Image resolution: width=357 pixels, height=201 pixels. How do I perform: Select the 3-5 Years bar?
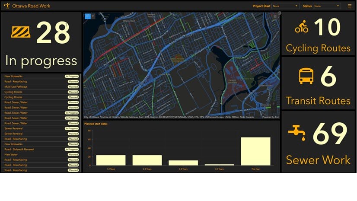click(x=183, y=163)
